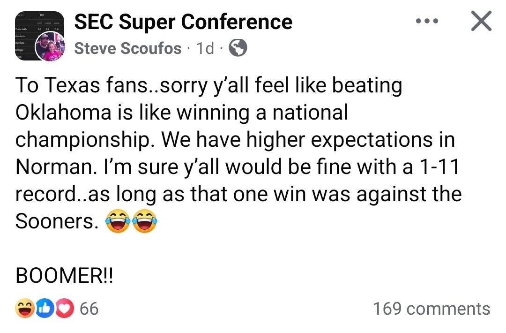
Task: Click the red heart Love reaction icon
Action: pyautogui.click(x=66, y=309)
